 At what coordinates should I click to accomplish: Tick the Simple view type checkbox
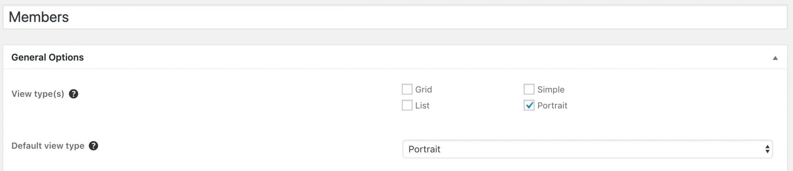tap(529, 89)
